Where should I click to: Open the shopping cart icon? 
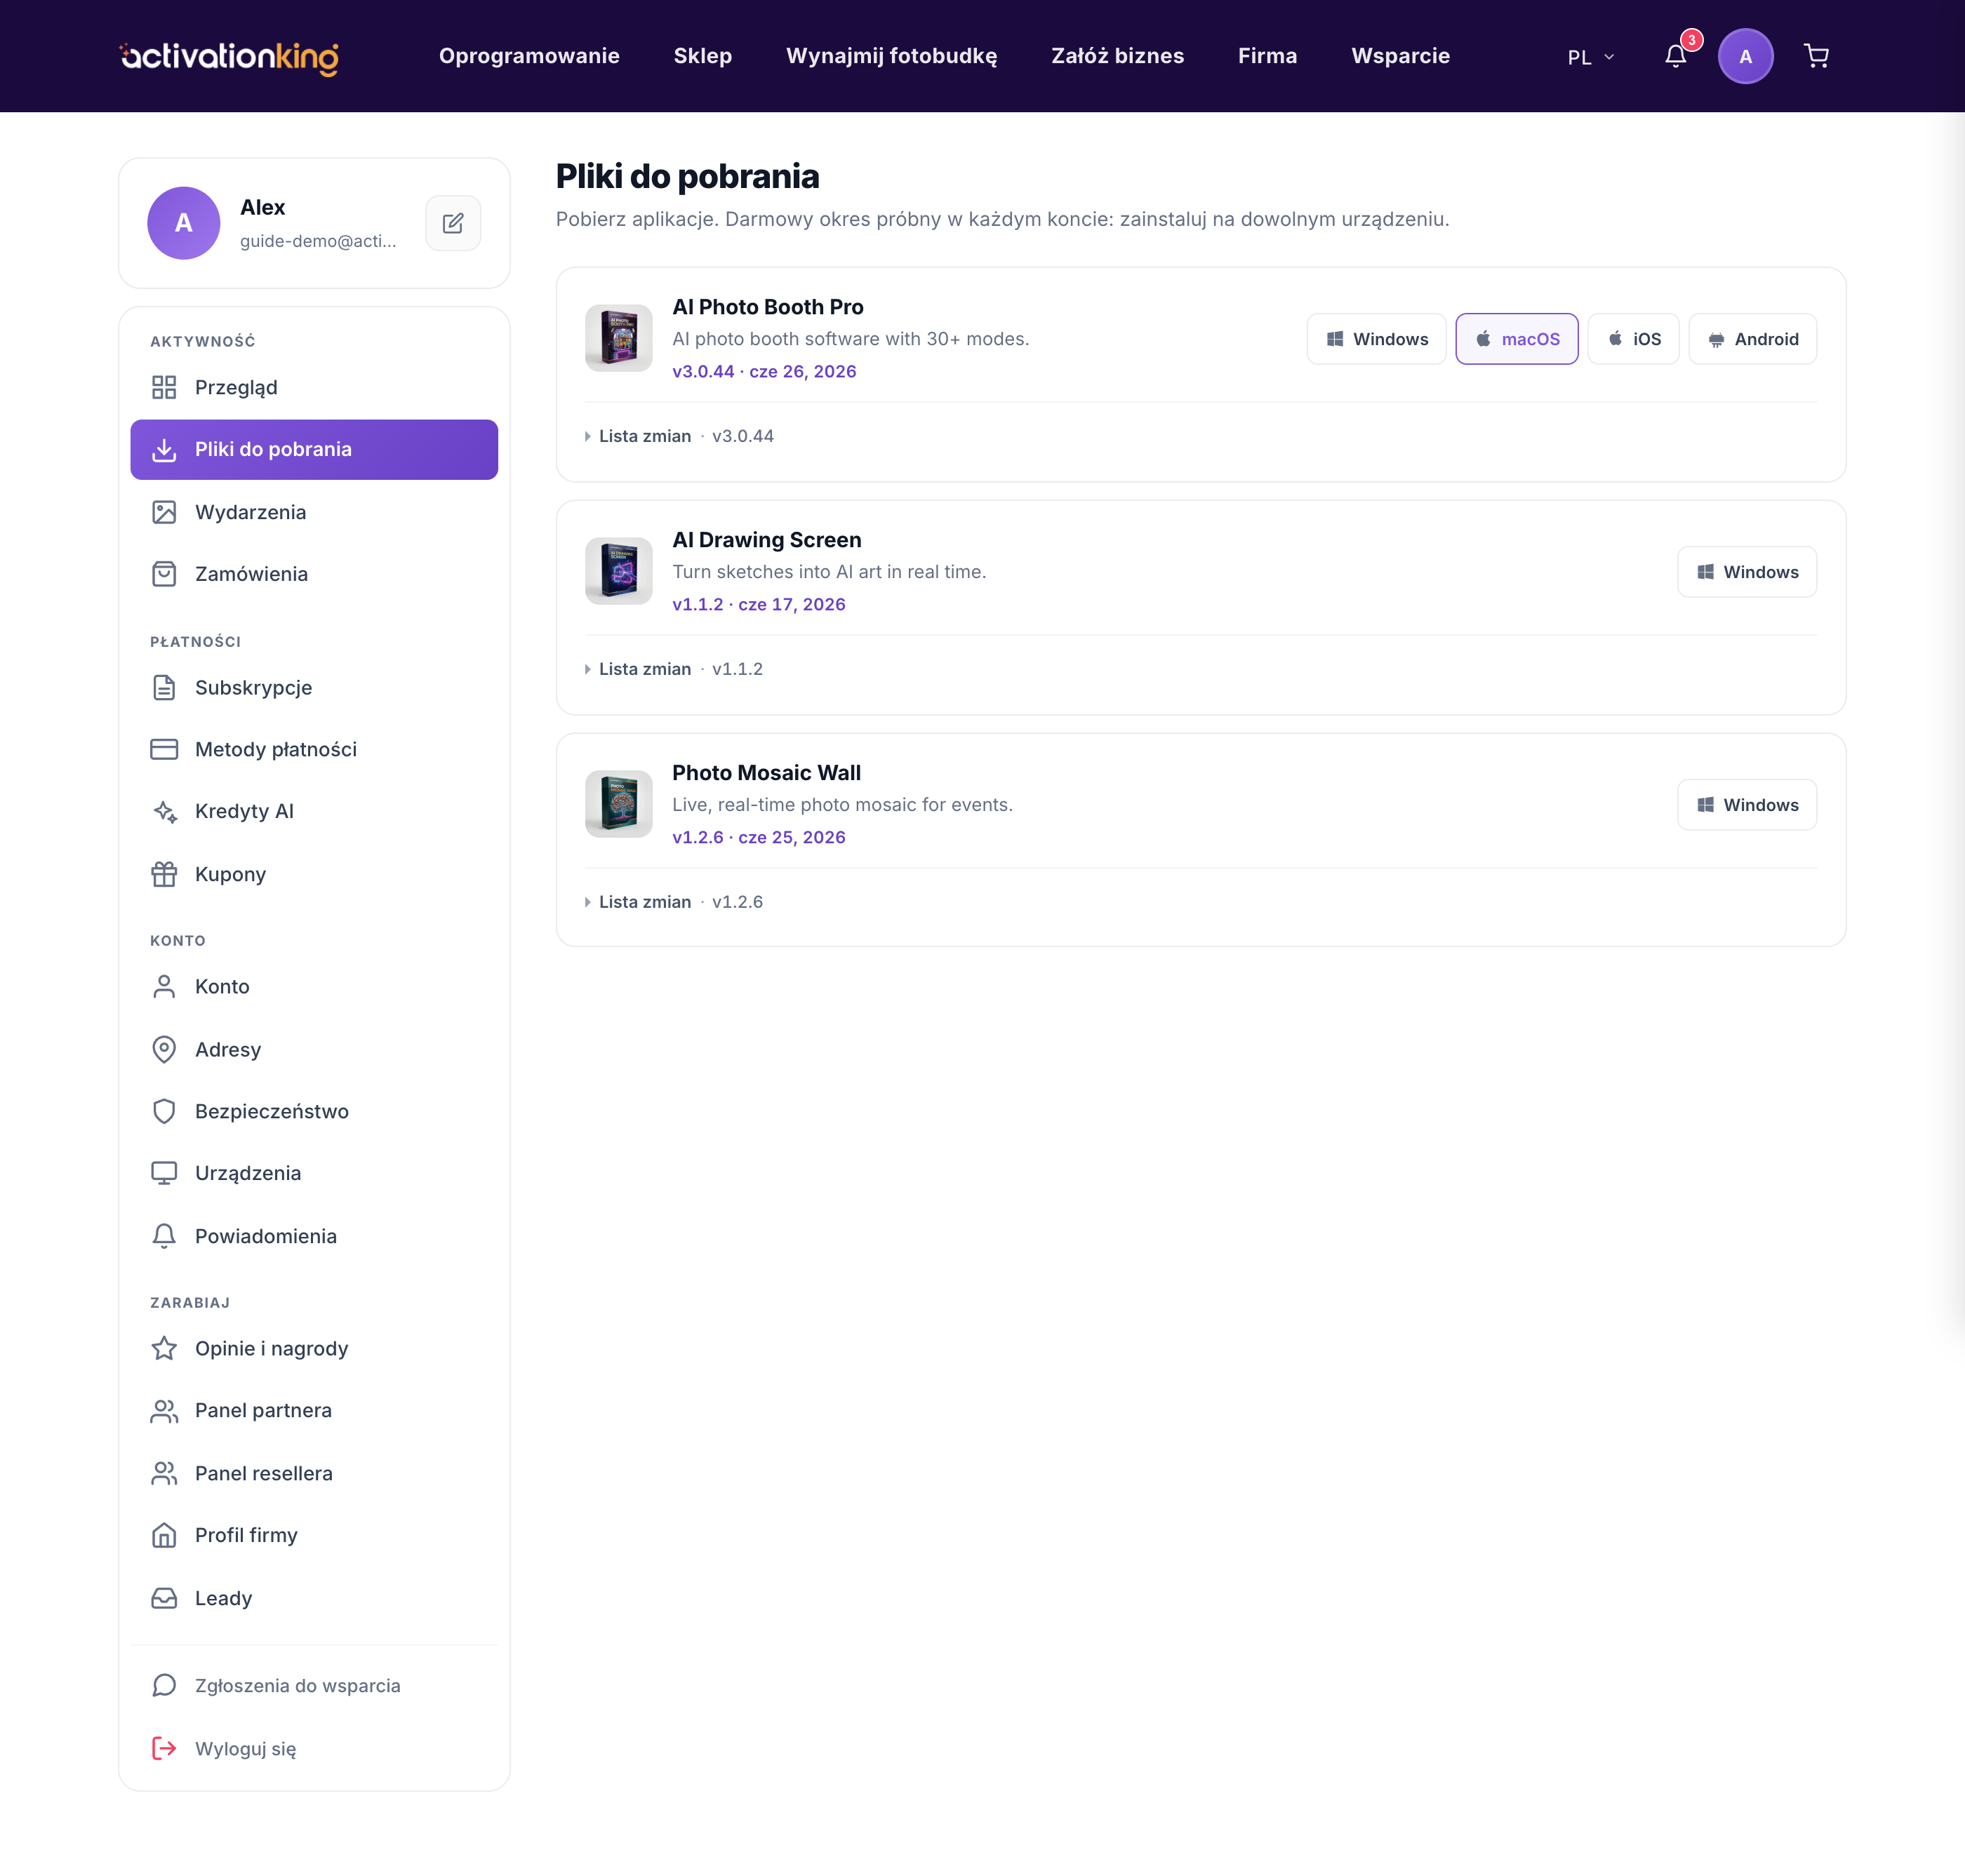point(1816,56)
